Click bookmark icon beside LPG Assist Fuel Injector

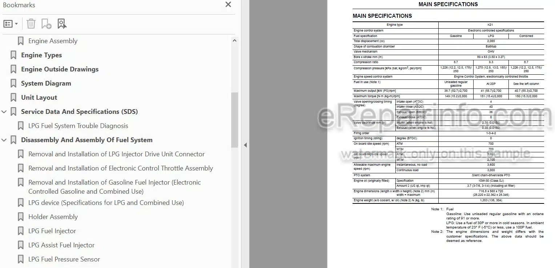pyautogui.click(x=21, y=245)
